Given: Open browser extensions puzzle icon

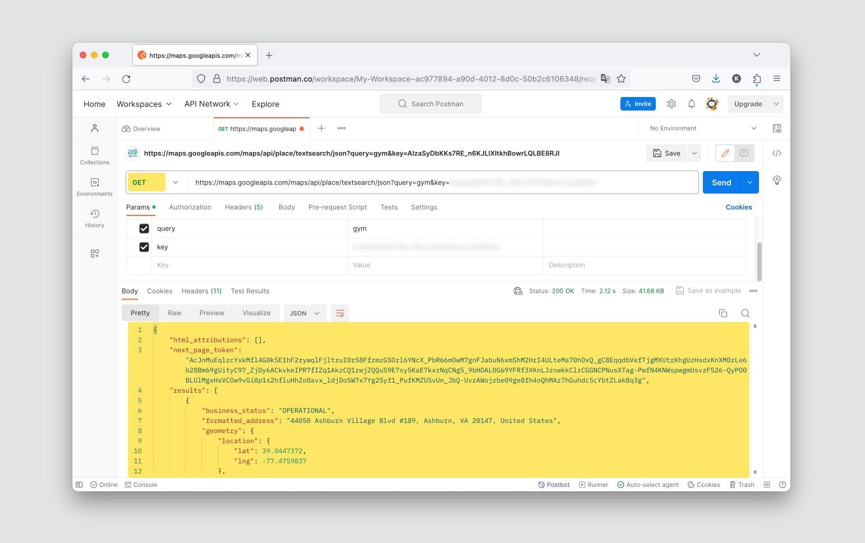Looking at the screenshot, I should pyautogui.click(x=757, y=79).
